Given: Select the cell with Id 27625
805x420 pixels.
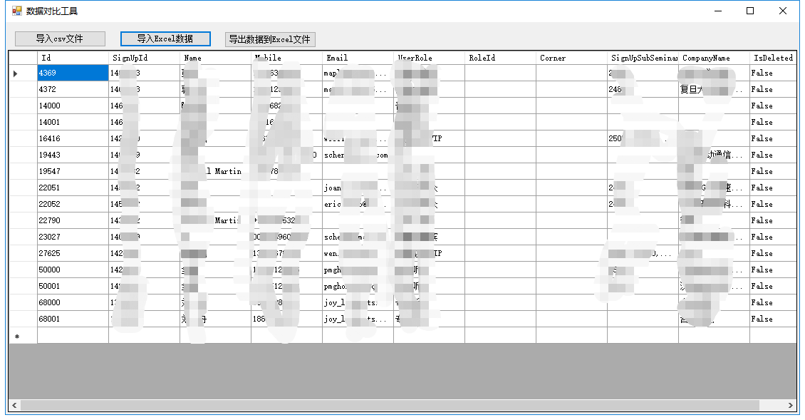Looking at the screenshot, I should click(x=73, y=253).
